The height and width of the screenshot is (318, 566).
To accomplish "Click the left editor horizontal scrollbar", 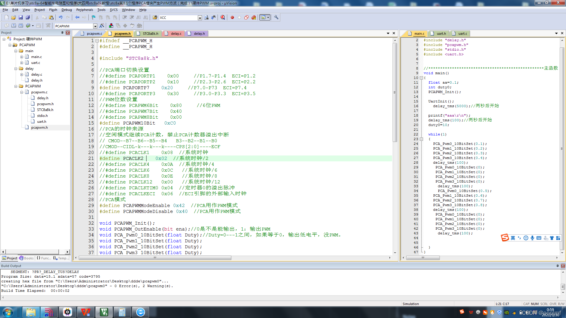I will pyautogui.click(x=155, y=258).
